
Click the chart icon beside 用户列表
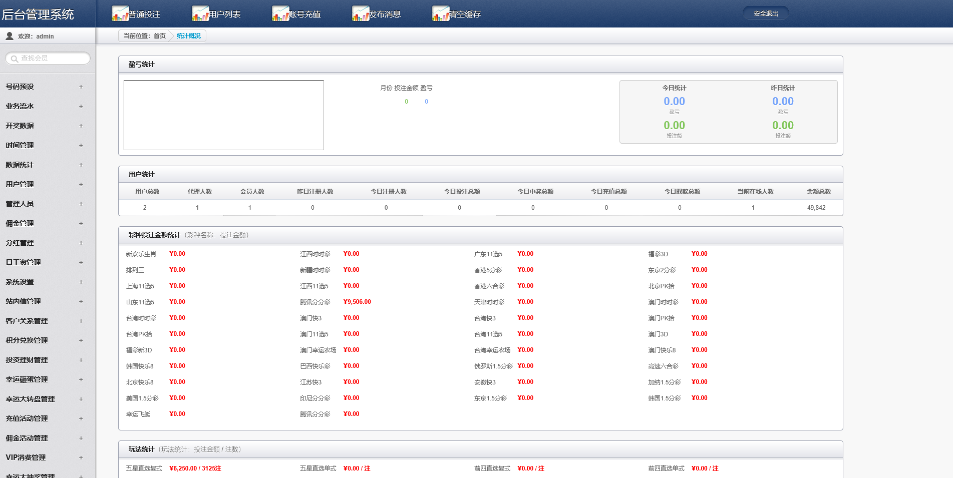(x=200, y=14)
